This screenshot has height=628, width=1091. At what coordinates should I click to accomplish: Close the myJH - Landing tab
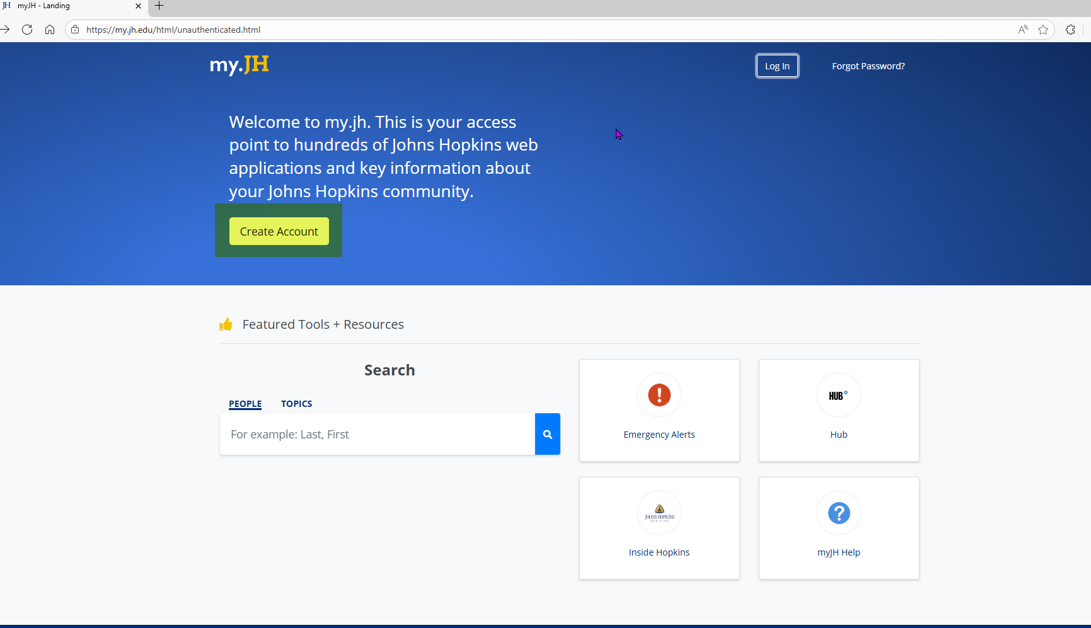pyautogui.click(x=138, y=6)
